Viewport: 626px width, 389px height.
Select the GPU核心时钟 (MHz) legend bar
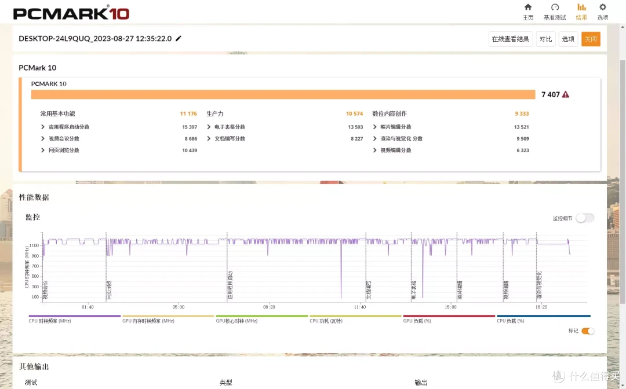[x=262, y=316]
